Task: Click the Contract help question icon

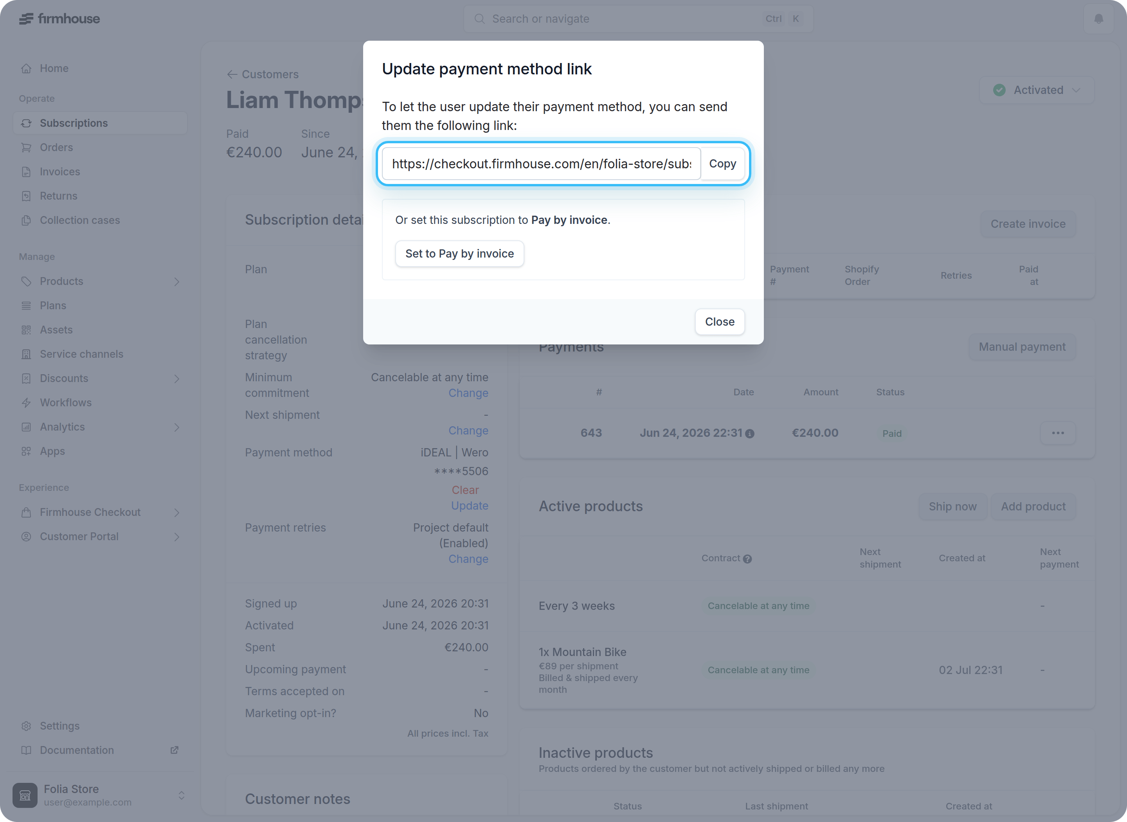Action: pyautogui.click(x=747, y=559)
